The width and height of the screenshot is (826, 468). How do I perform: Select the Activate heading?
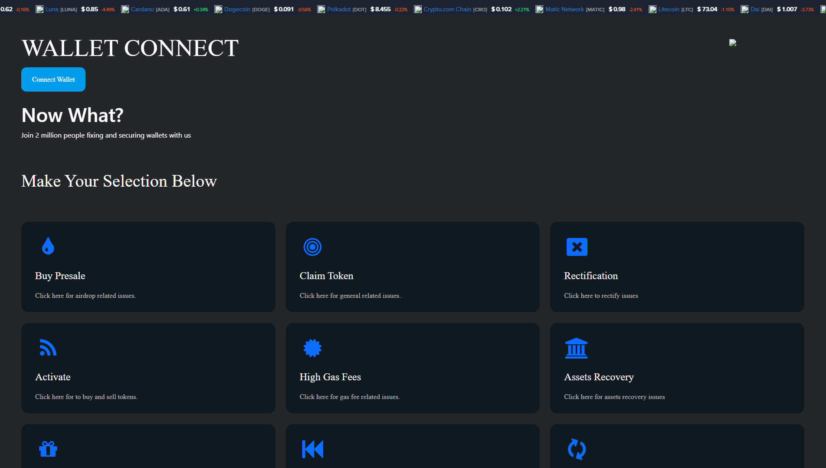53,377
